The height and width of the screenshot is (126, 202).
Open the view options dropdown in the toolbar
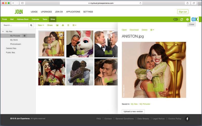point(74,25)
